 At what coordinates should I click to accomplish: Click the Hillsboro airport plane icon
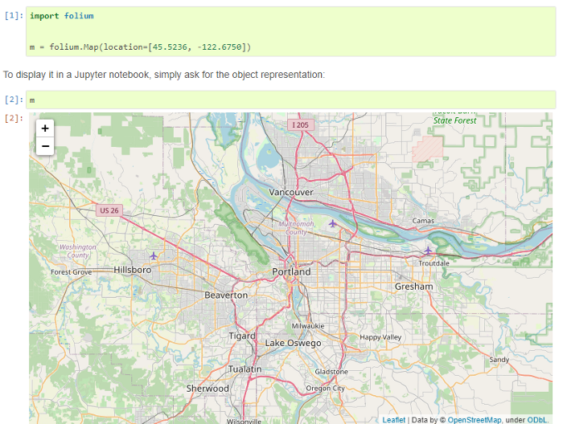[154, 256]
